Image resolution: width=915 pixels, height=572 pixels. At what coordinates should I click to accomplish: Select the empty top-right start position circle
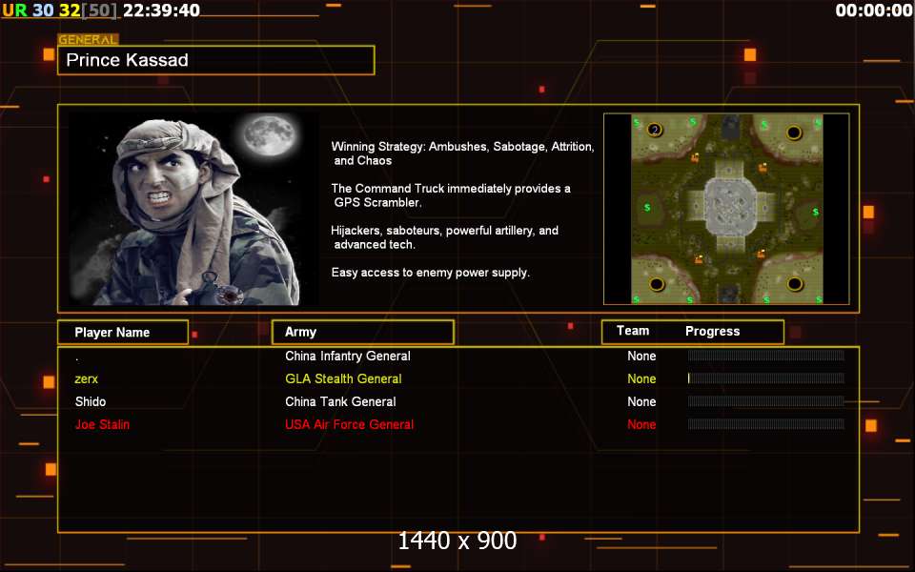coord(793,132)
